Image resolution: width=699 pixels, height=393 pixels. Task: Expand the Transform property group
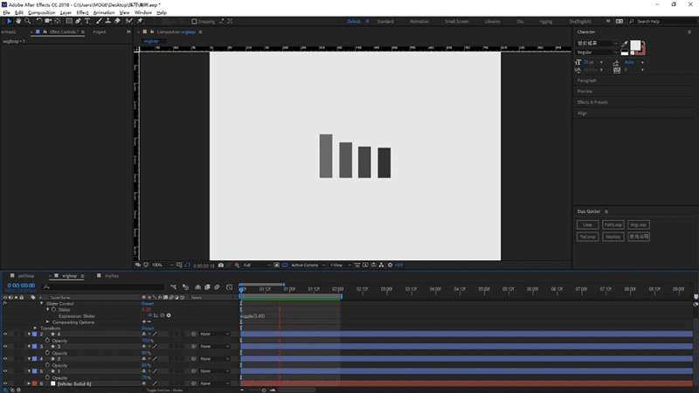35,328
